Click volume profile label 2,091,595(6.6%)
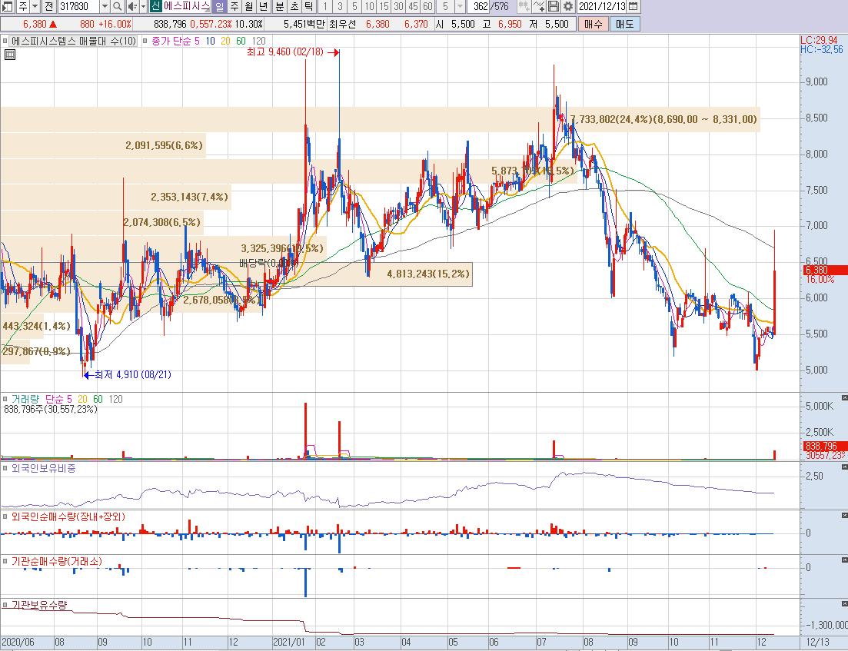Viewport: 848px width, 651px height. pyautogui.click(x=164, y=145)
